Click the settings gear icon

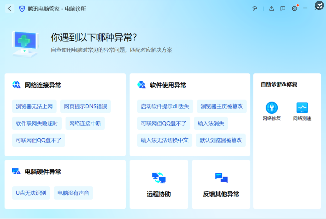(294, 9)
